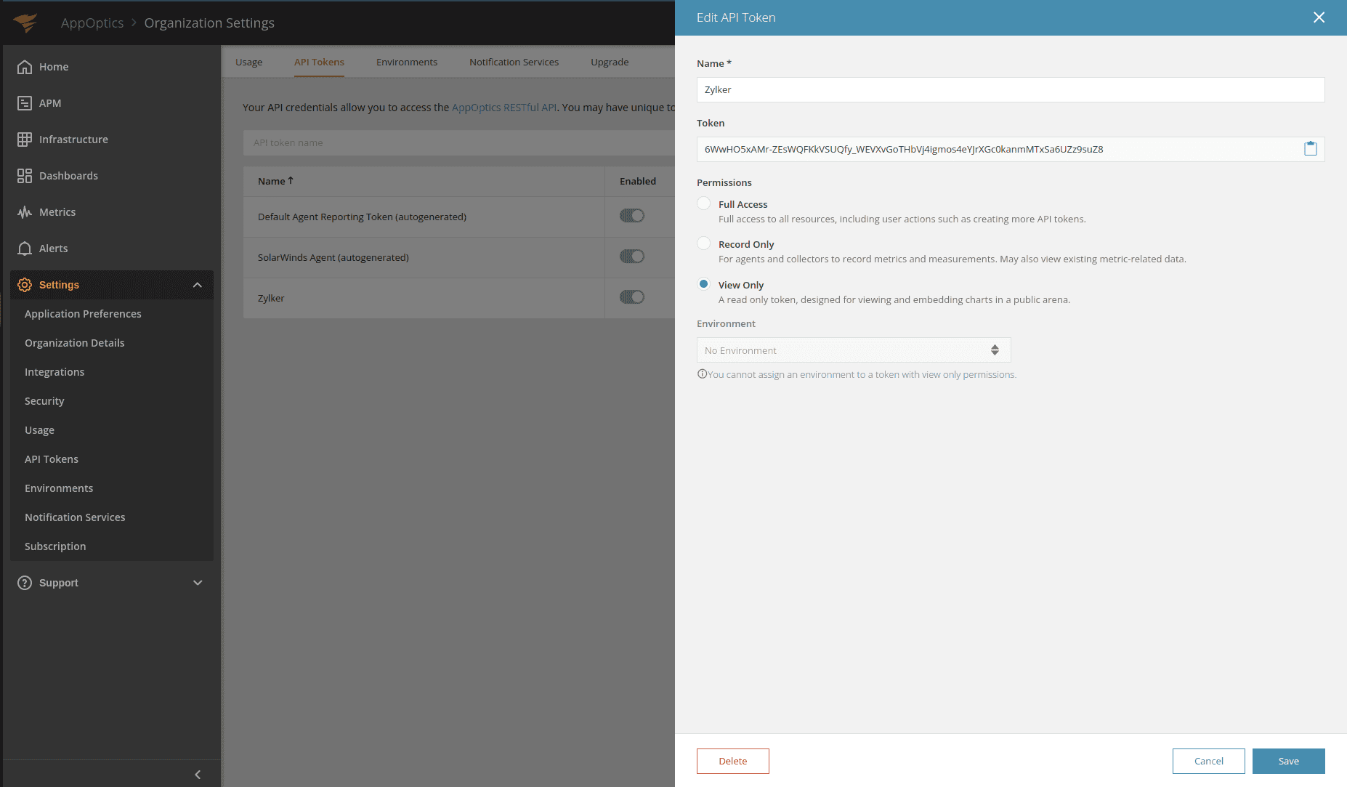Switch to the Environments tab
The image size is (1347, 787).
pos(406,62)
